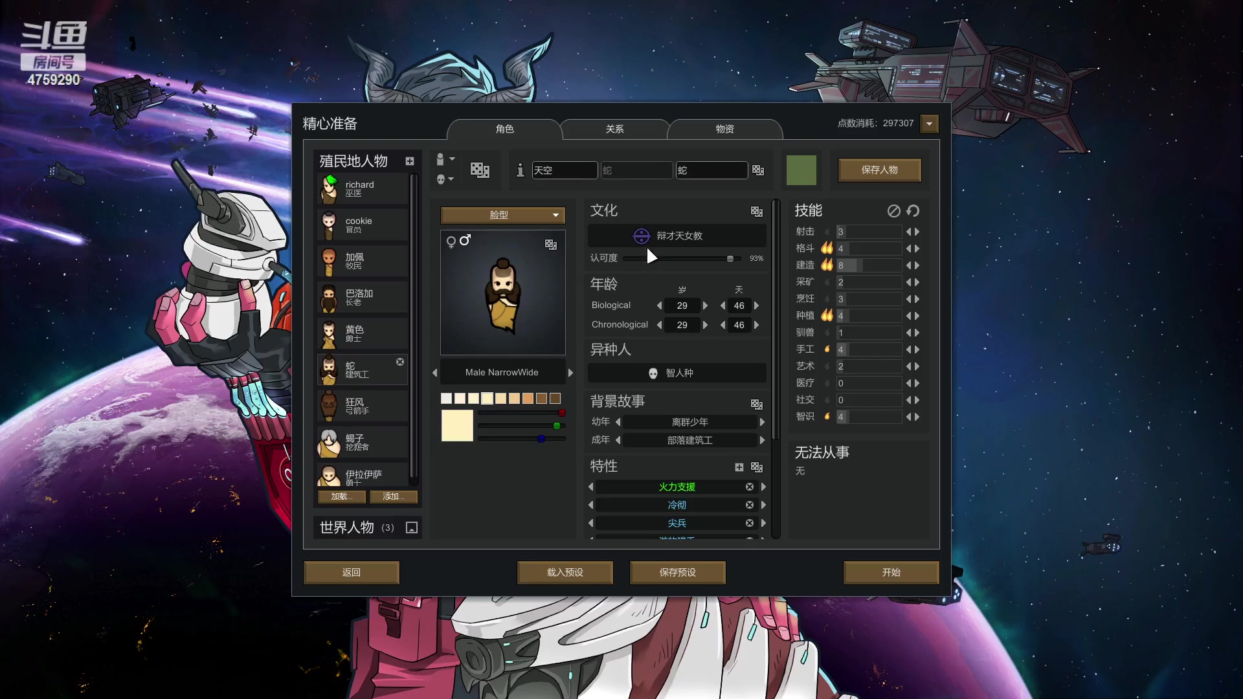Image resolution: width=1243 pixels, height=699 pixels.
Task: Click the ideology icon next to 辩才天女教
Action: (x=641, y=236)
